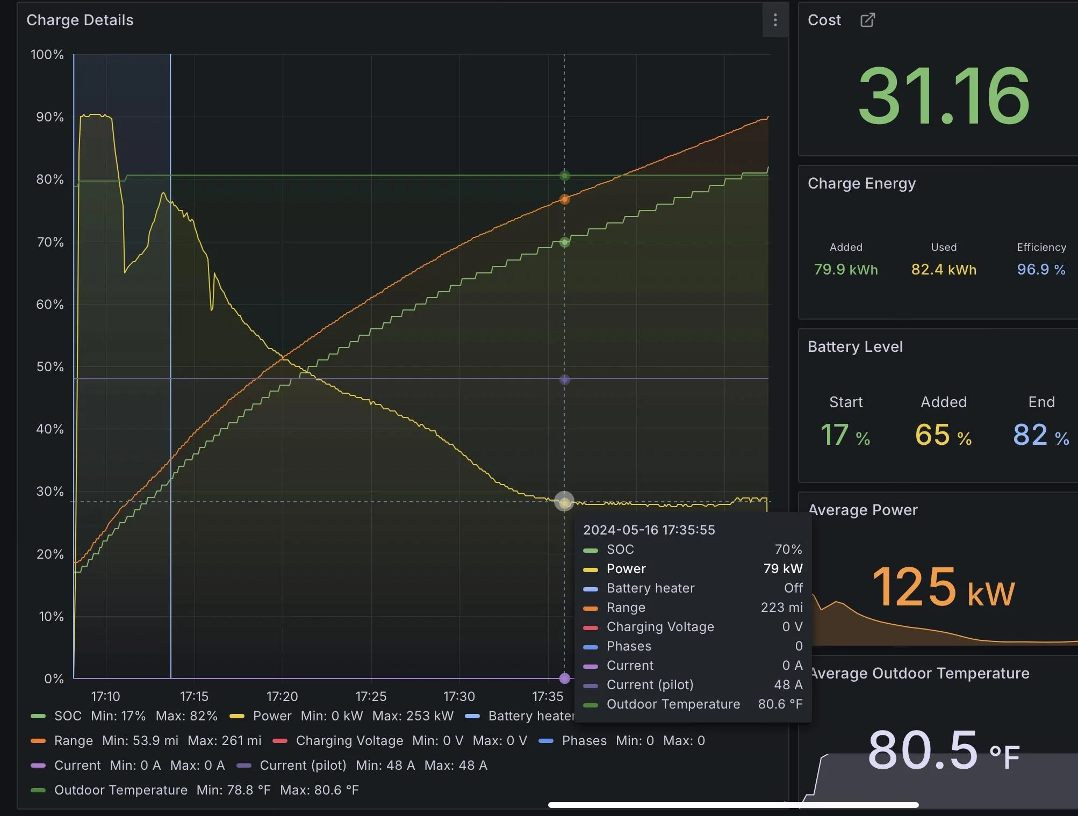The width and height of the screenshot is (1078, 816).
Task: Click the Battery Level panel title
Action: click(855, 347)
